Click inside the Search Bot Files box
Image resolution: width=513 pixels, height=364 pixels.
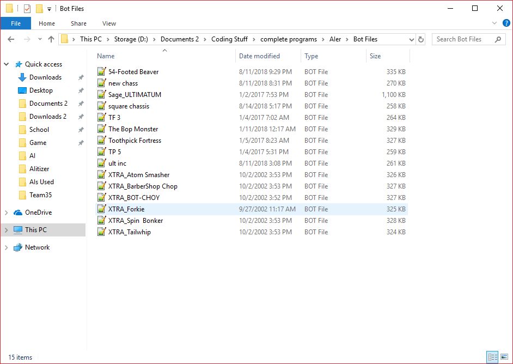(463, 39)
